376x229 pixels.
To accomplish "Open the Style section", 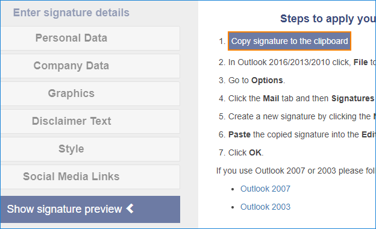I will [90, 149].
